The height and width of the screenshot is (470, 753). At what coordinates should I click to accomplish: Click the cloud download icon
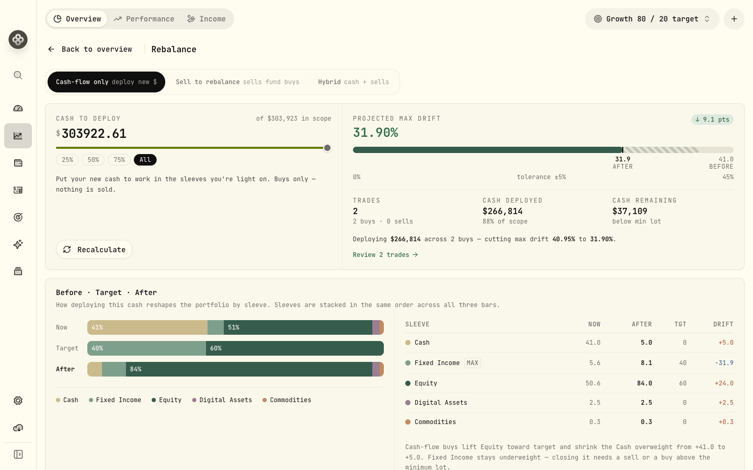(18, 428)
